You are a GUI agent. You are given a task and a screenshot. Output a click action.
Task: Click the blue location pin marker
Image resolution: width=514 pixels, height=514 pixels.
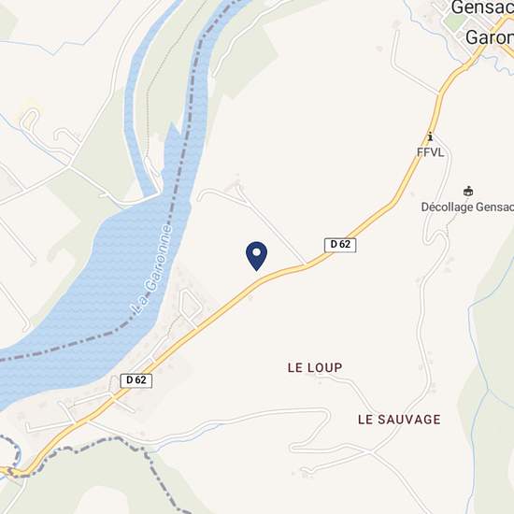[x=256, y=256]
